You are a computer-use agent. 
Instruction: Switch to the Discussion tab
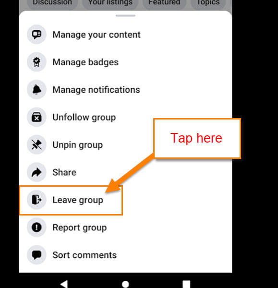[52, 3]
